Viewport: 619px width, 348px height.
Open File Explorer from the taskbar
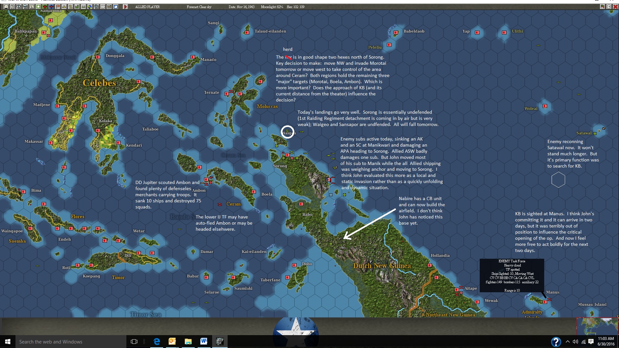188,342
